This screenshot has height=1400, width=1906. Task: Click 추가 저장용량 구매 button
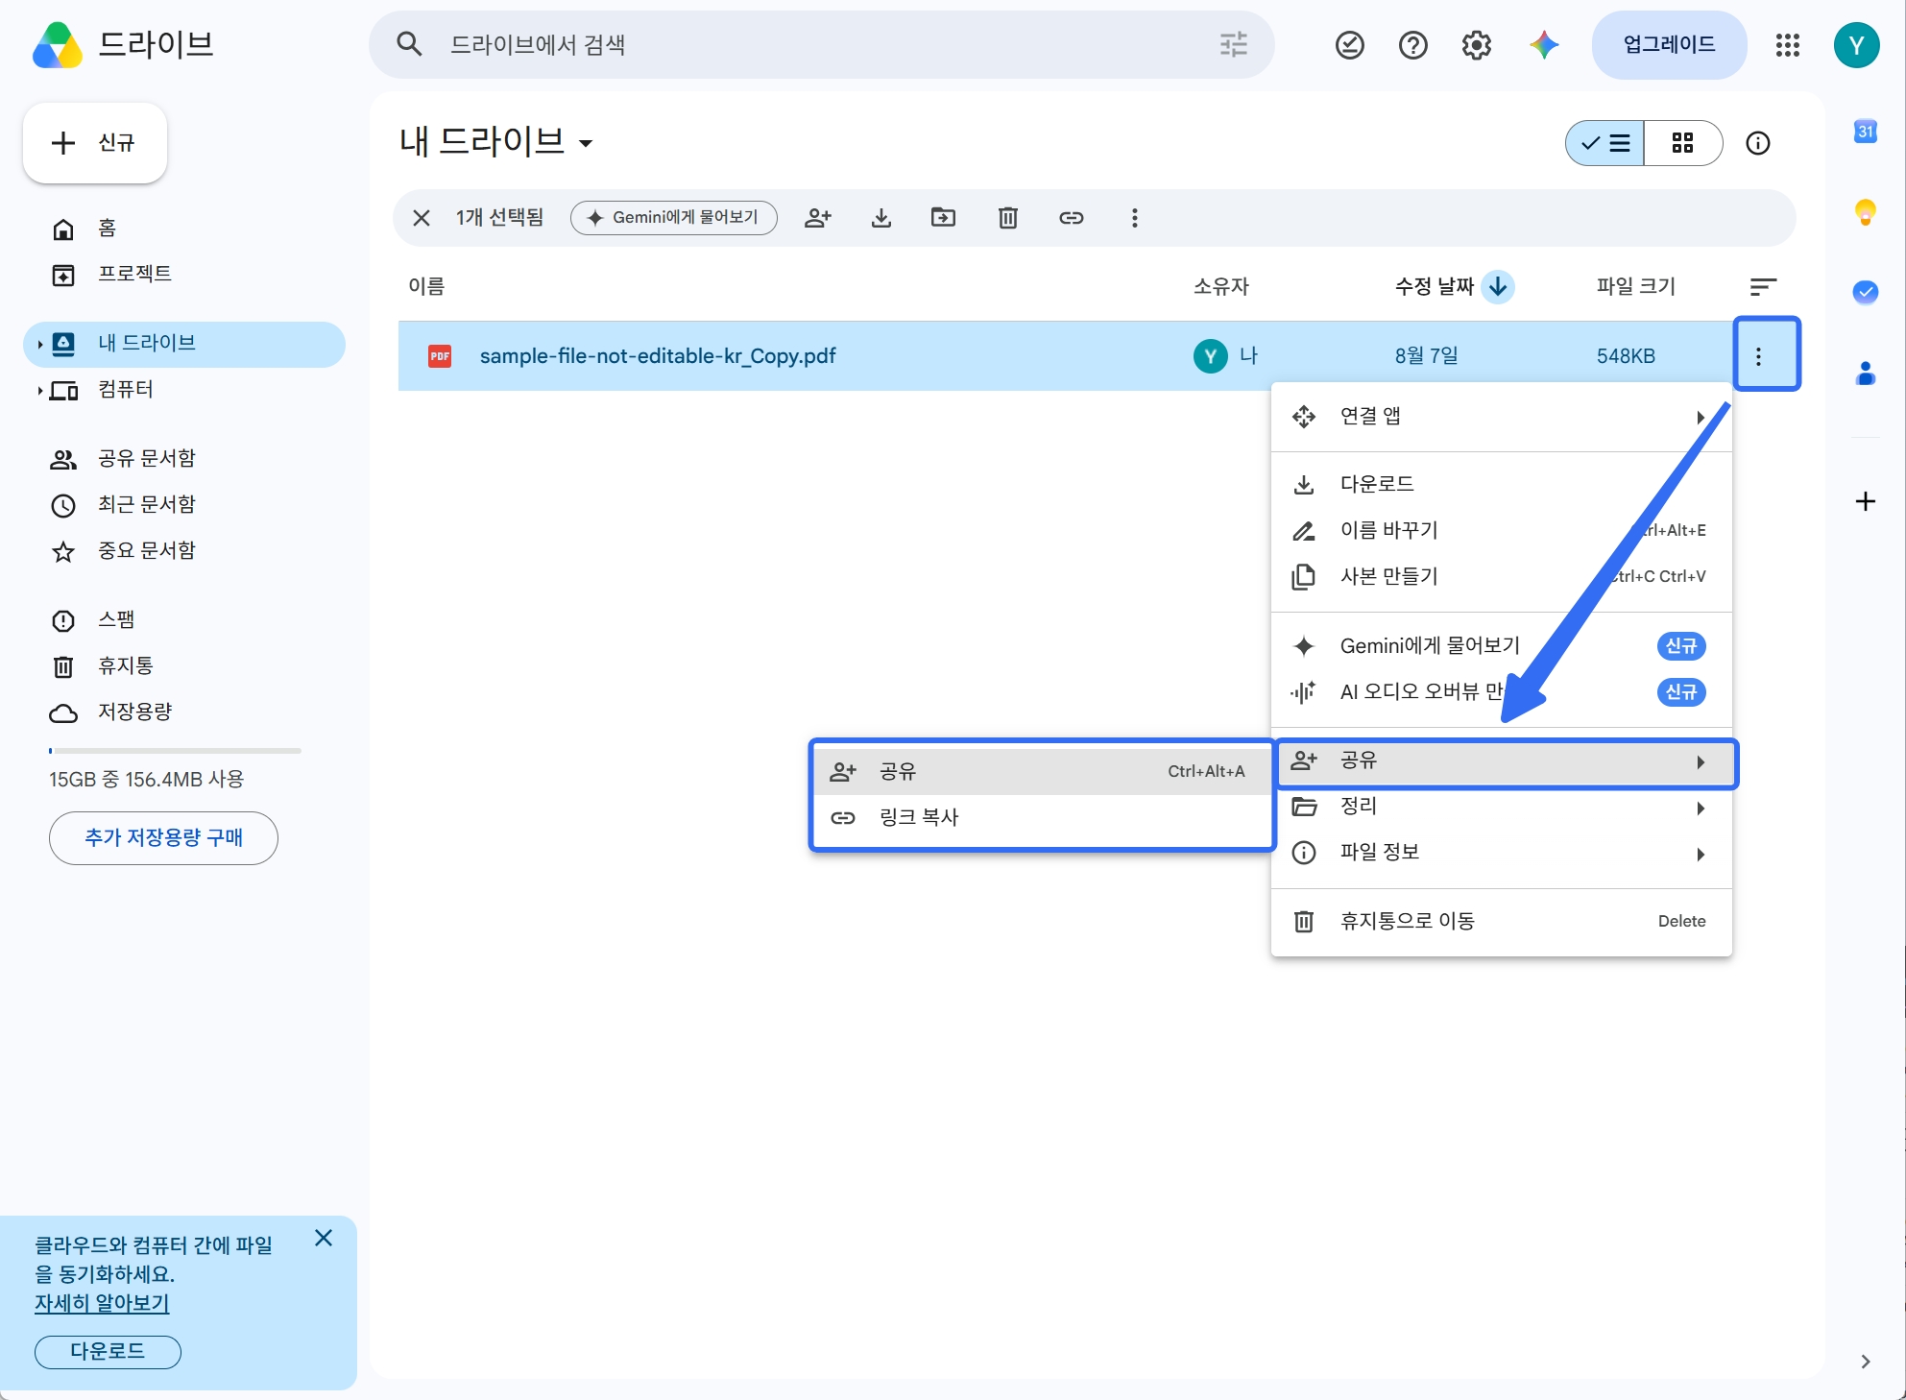[163, 838]
